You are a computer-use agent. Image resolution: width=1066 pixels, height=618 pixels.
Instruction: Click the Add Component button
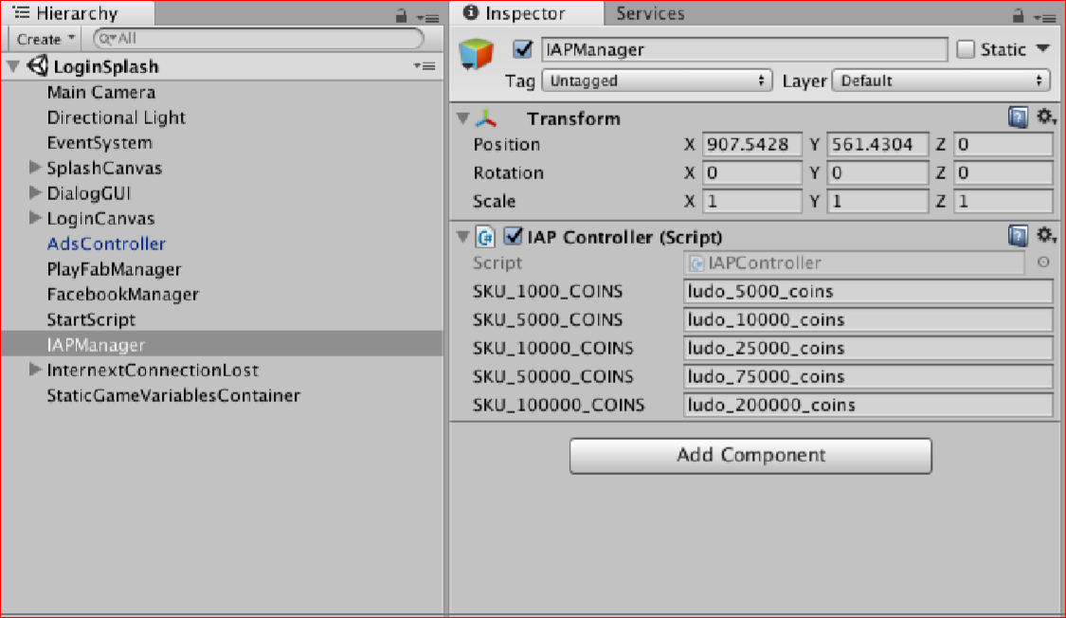click(750, 455)
